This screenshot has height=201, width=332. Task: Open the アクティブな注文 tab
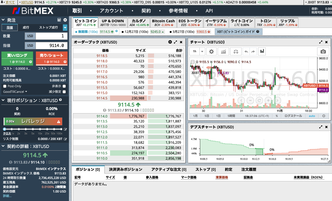pos(169,169)
